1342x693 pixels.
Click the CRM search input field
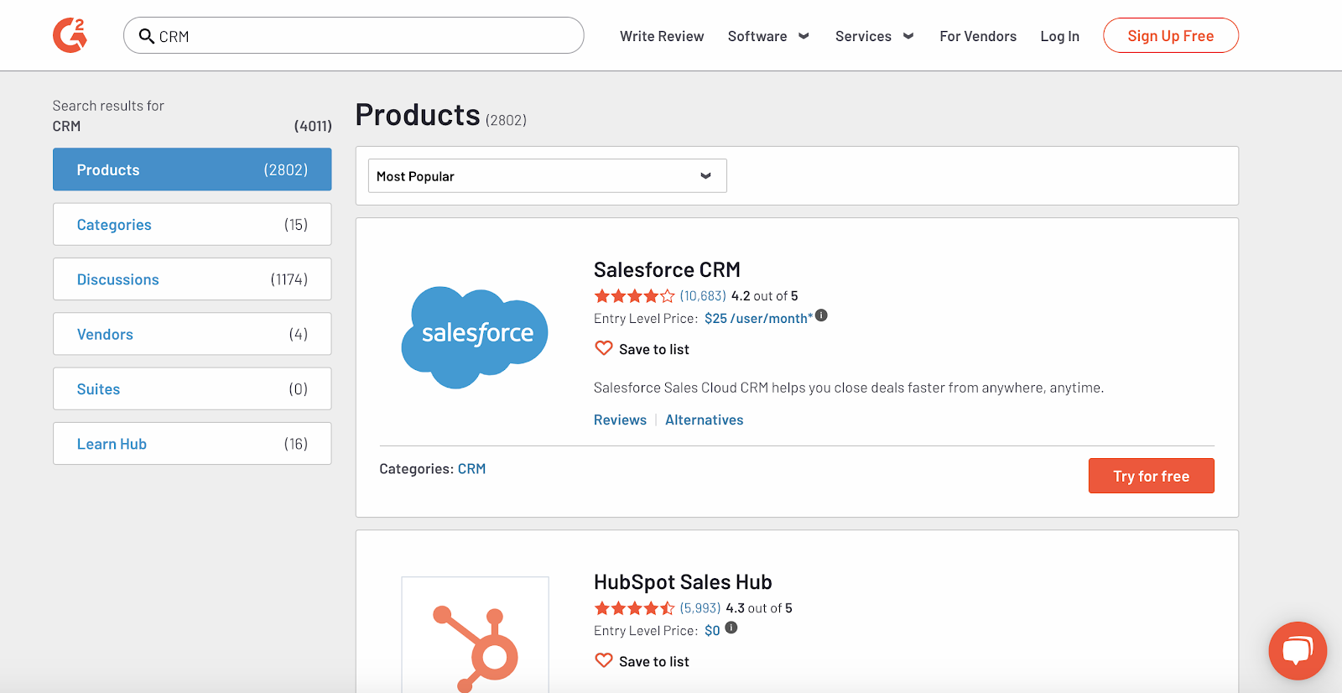(353, 35)
